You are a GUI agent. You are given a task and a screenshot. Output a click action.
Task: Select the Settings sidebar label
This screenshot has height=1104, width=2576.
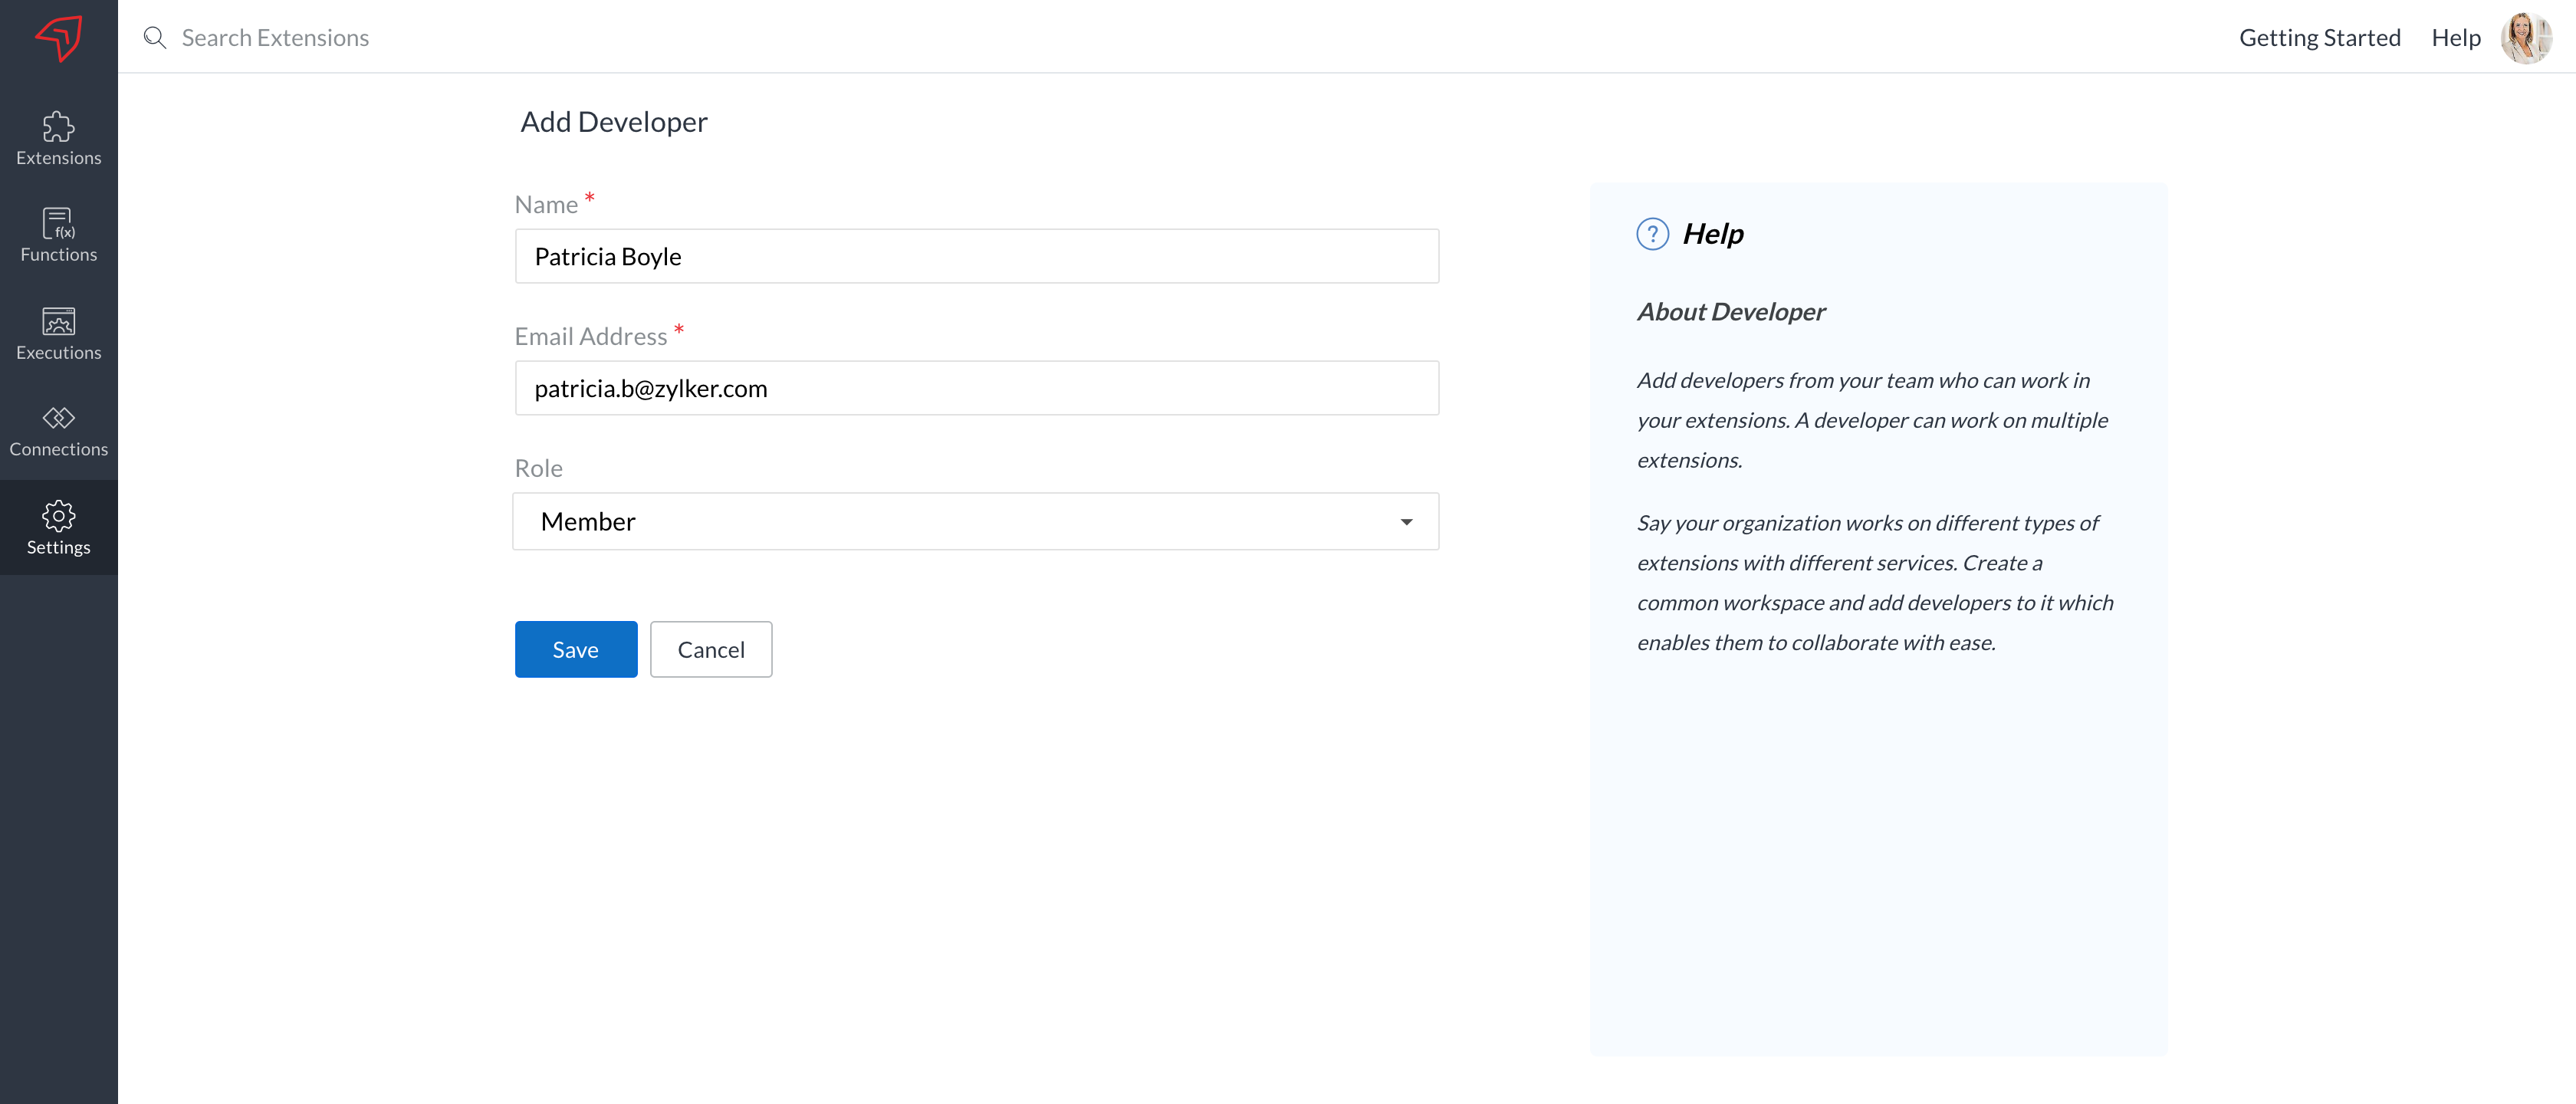pos(58,547)
